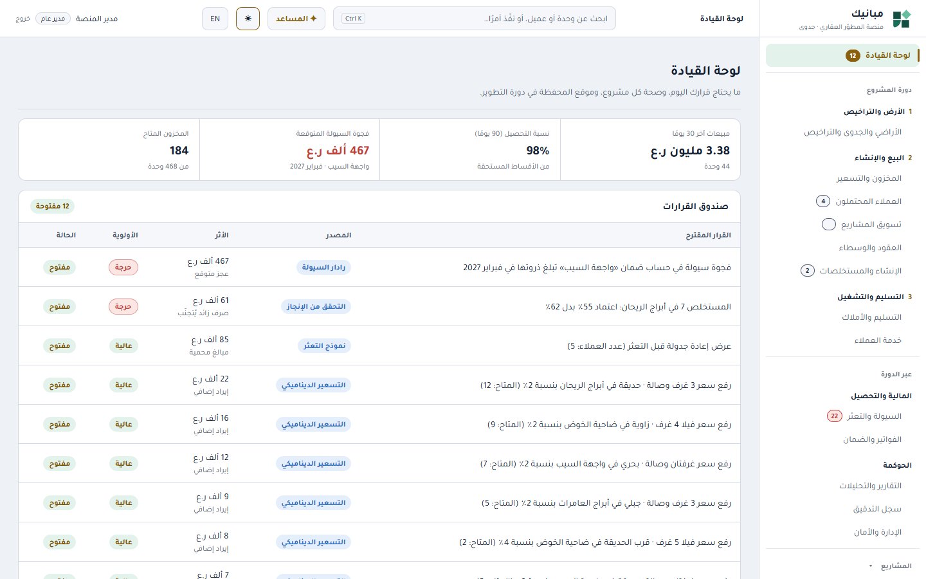
Task: Click the نسبة التحصيل 98% KPI card
Action: 470,150
